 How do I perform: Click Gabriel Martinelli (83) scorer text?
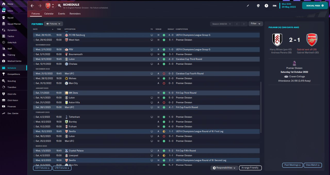(x=308, y=53)
